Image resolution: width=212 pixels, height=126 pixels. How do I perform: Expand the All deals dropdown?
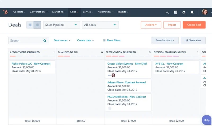pos(100,25)
